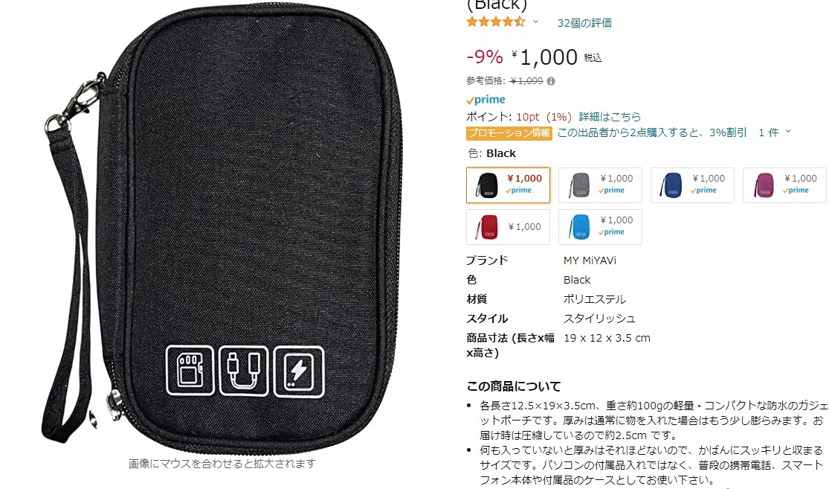Click the 2点購入 3%割引 promotion link
Image resolution: width=829 pixels, height=489 pixels.
tap(652, 132)
